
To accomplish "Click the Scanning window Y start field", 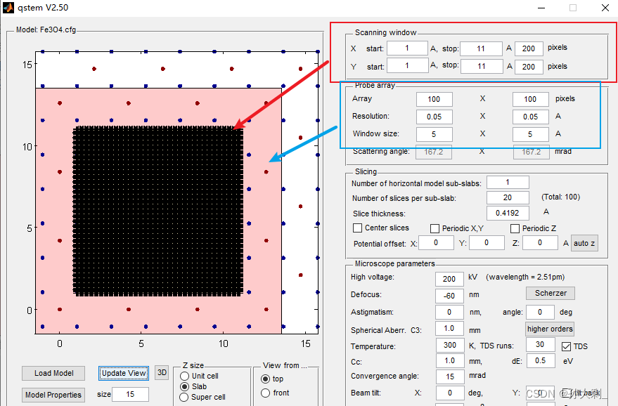I will (x=407, y=65).
